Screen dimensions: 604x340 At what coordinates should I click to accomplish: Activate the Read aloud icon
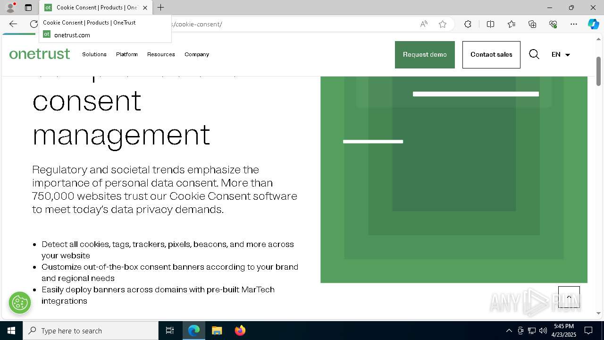click(424, 24)
